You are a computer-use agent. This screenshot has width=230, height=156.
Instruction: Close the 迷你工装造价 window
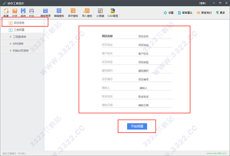point(226,3)
